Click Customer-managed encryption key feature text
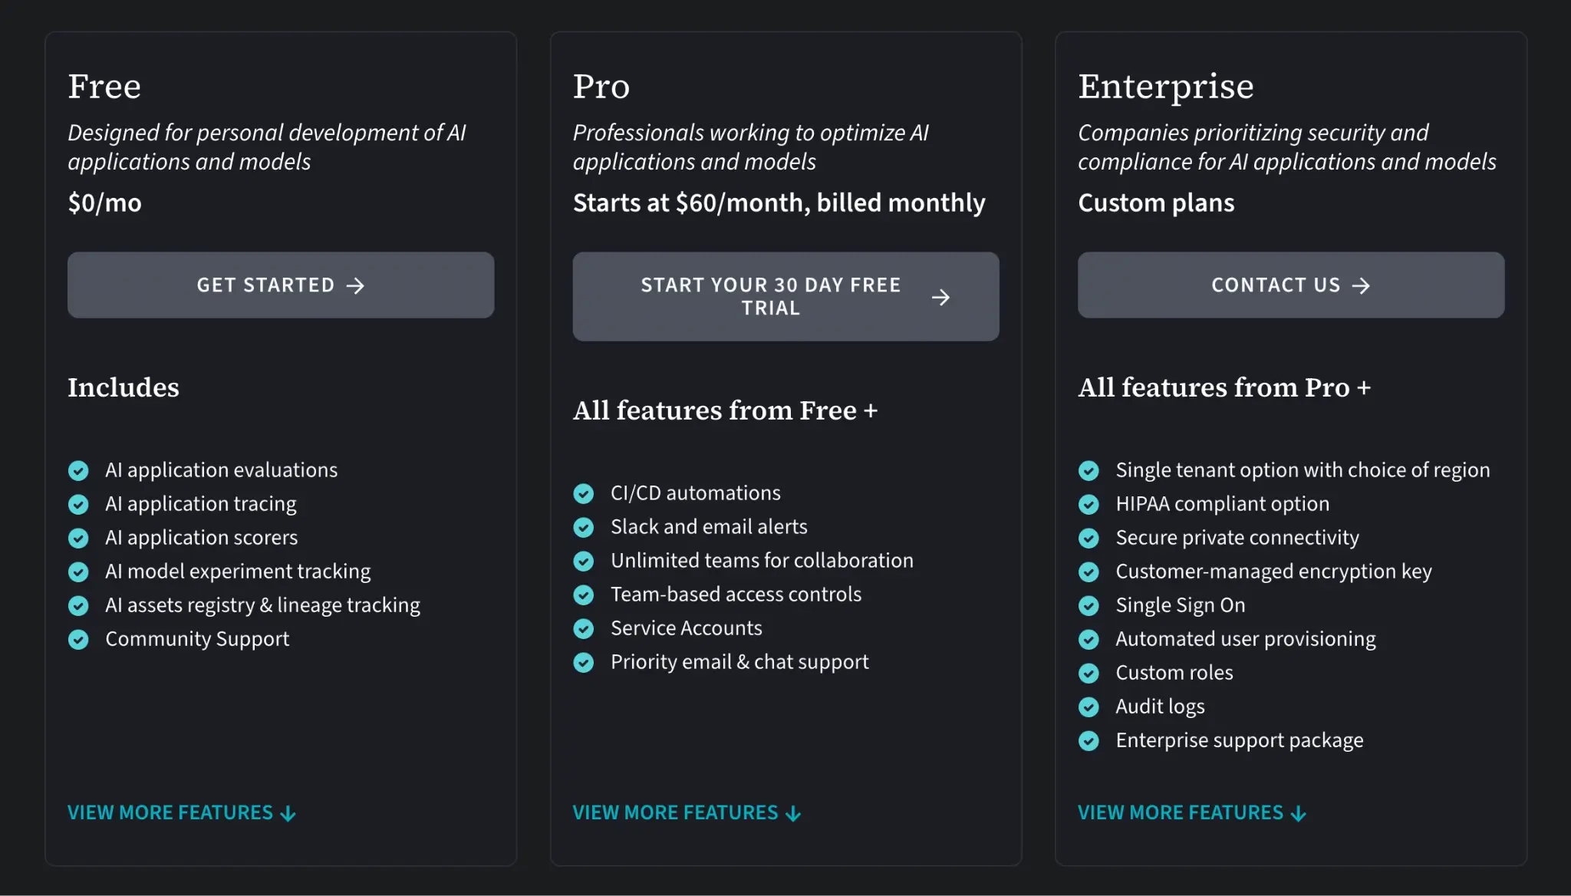This screenshot has width=1571, height=896. [1273, 572]
